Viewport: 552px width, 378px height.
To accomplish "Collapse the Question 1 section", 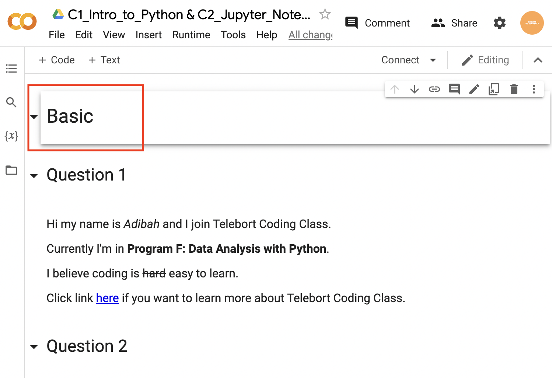I will click(34, 176).
